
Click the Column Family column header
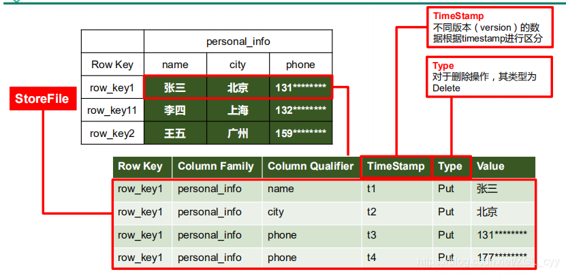click(x=217, y=167)
